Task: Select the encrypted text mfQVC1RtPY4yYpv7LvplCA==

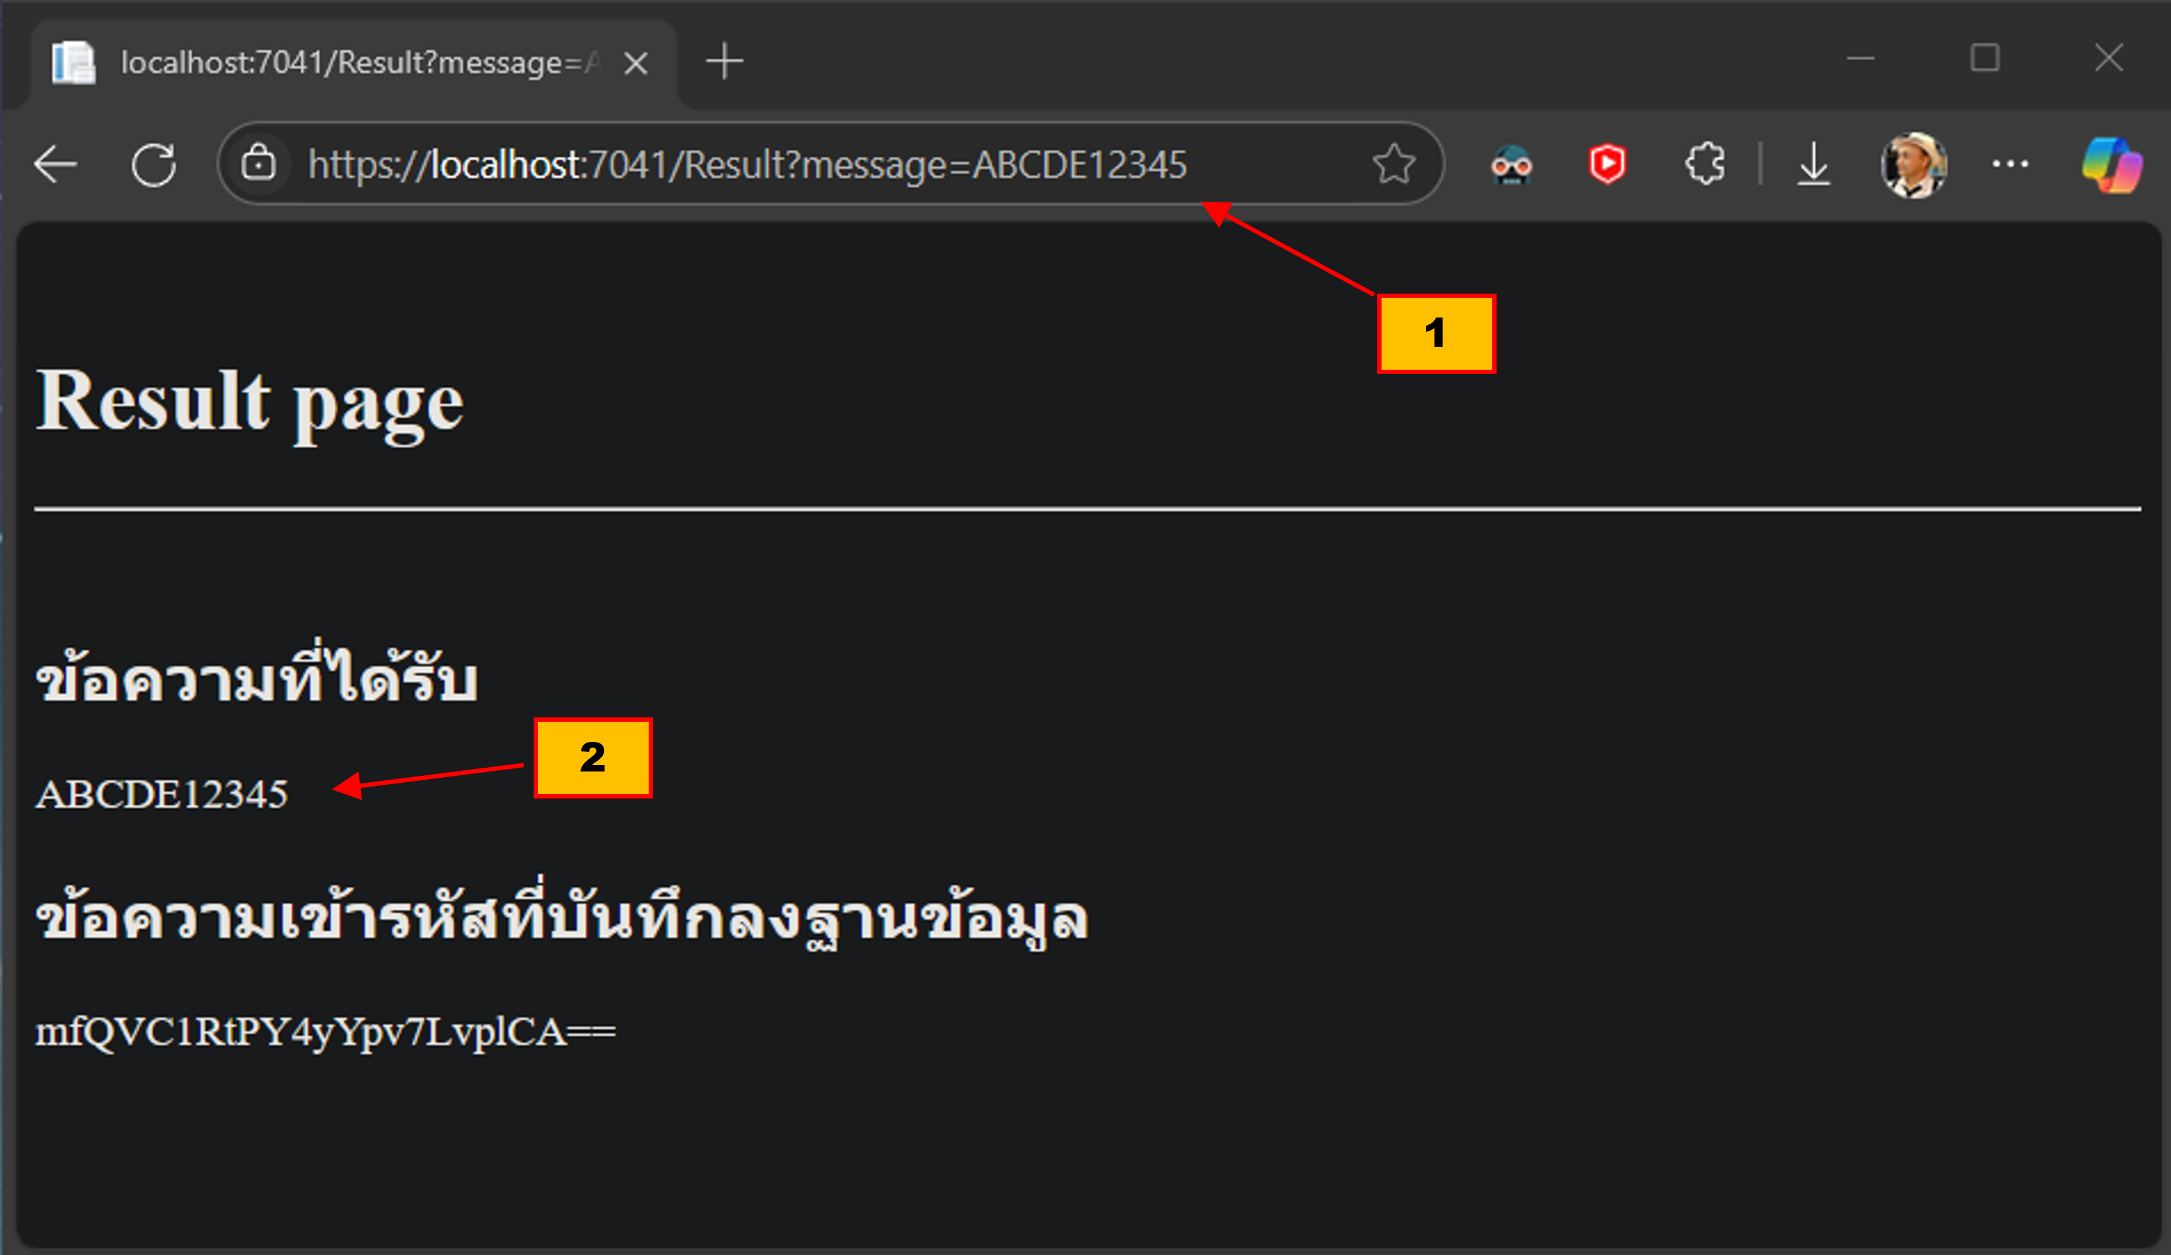Action: [325, 1031]
